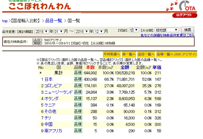203x139 pixels.
Task: Click the 【国産輸入比較】 breadcrumb text
Action: [x=25, y=21]
